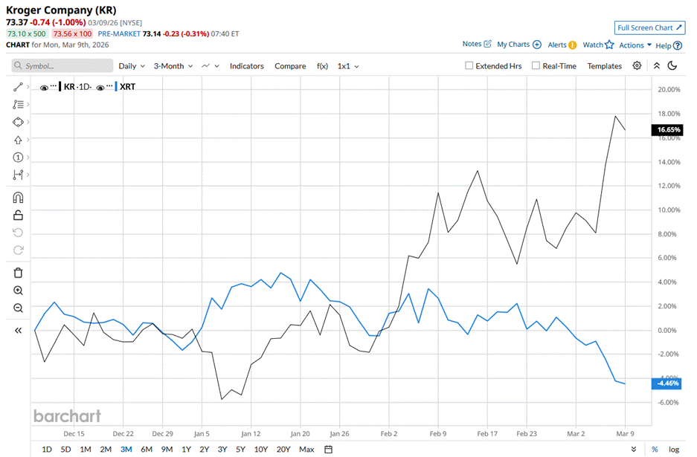Viewport: 697px width, 457px height.
Task: Select the 1D time range
Action: (x=47, y=450)
